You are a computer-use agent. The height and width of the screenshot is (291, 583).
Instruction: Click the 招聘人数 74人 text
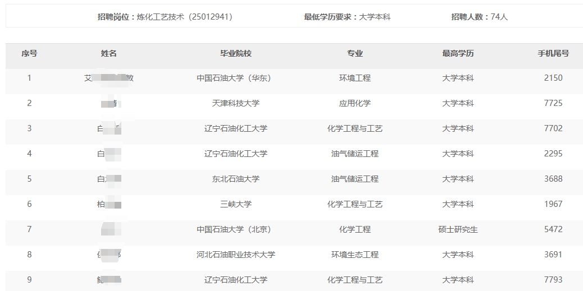(480, 17)
